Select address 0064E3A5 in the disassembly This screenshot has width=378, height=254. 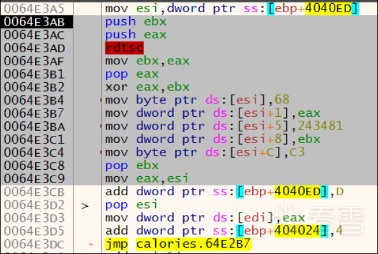[34, 9]
